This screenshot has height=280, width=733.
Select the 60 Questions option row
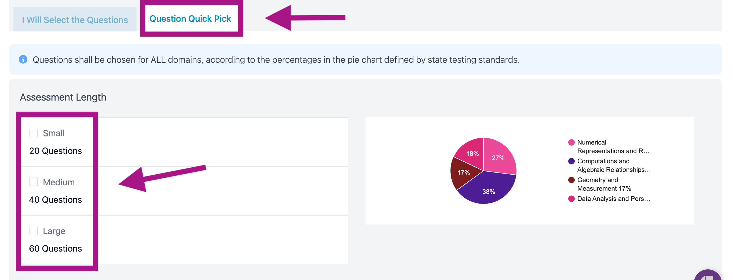point(184,240)
